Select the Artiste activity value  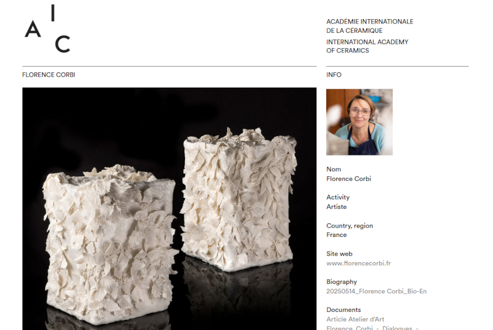point(336,207)
